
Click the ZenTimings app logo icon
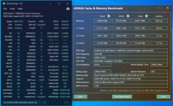pos(4,3)
